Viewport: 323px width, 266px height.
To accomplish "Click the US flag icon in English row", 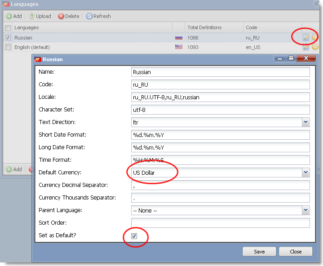I will pyautogui.click(x=178, y=47).
